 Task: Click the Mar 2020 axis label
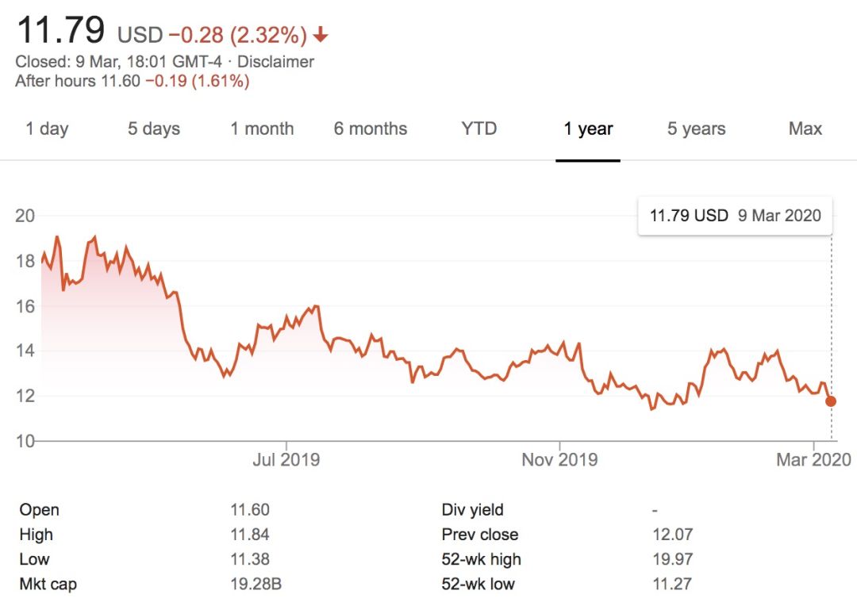tap(814, 459)
